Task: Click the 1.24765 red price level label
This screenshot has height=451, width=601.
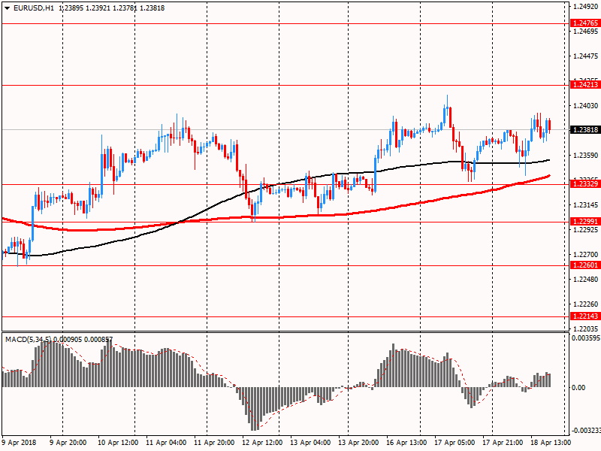Action: click(585, 23)
